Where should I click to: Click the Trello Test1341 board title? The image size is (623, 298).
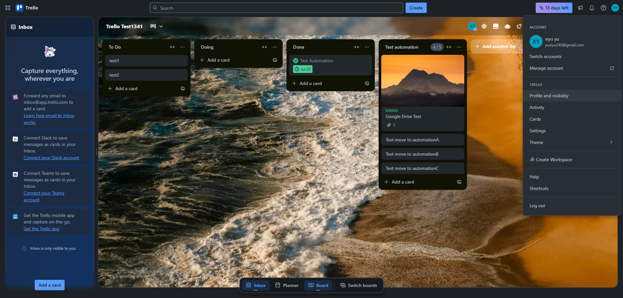[124, 26]
